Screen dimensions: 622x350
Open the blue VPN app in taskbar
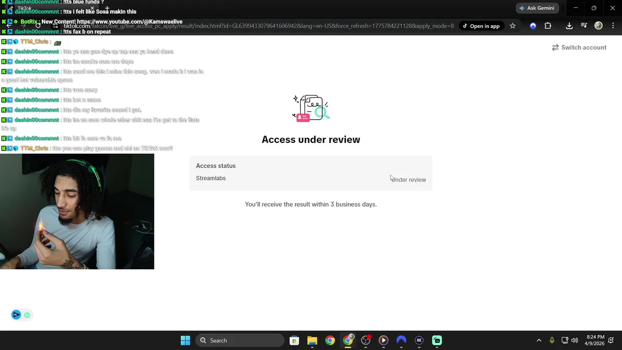pos(401,340)
